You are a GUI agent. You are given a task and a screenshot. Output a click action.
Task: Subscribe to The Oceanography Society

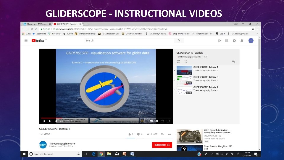162,145
